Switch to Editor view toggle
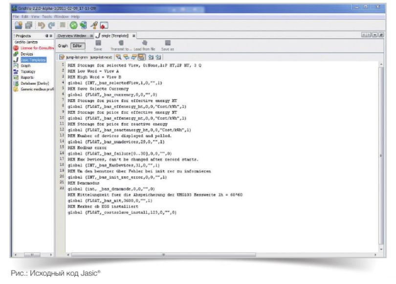 pyautogui.click(x=78, y=45)
